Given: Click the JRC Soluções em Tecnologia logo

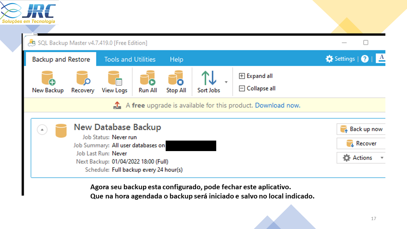Looking at the screenshot, I should (29, 13).
